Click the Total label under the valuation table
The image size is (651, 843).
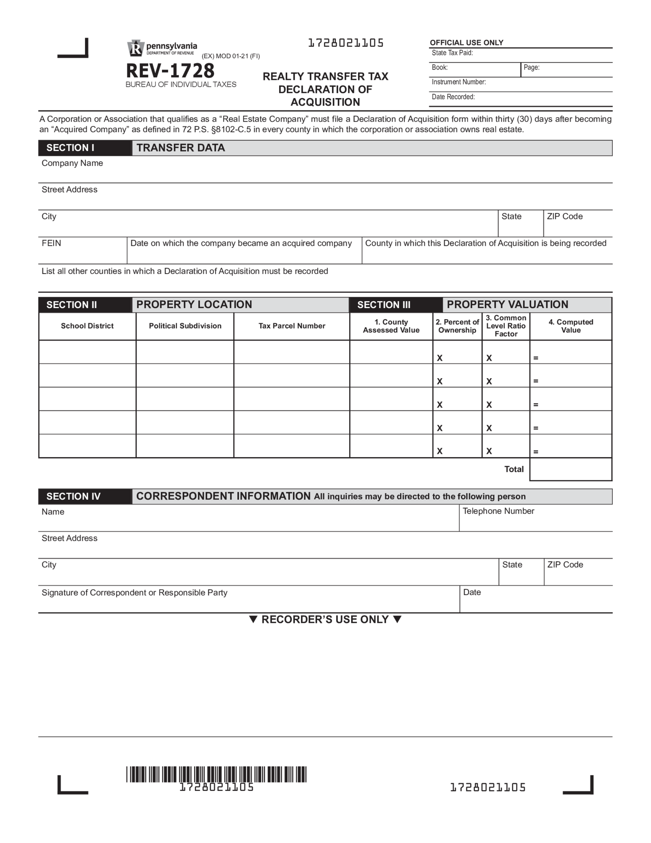click(x=514, y=469)
